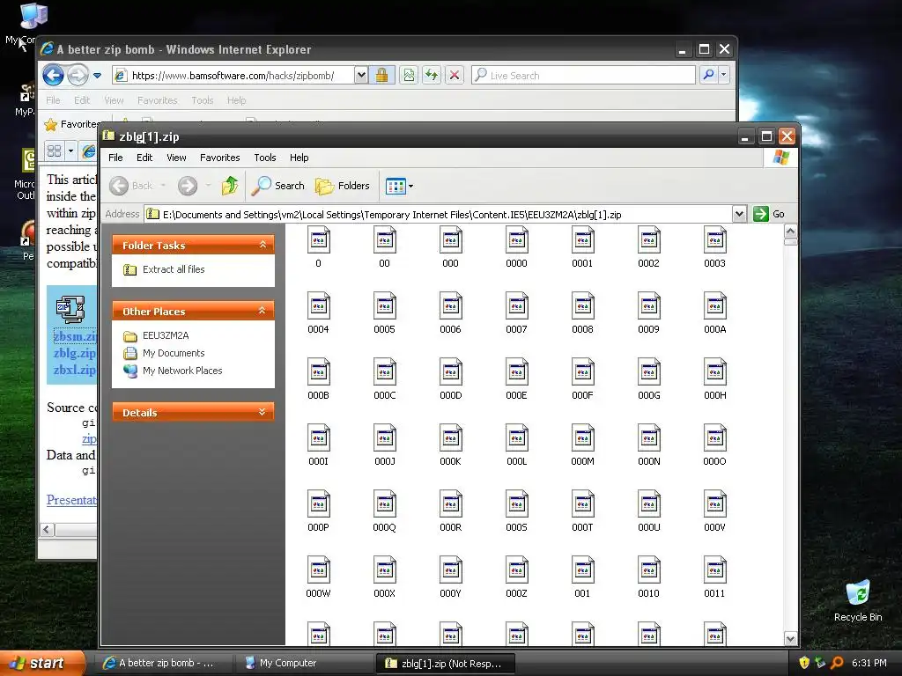The height and width of the screenshot is (676, 902).
Task: Open the Edit menu in zblg zip window
Action: coord(144,158)
